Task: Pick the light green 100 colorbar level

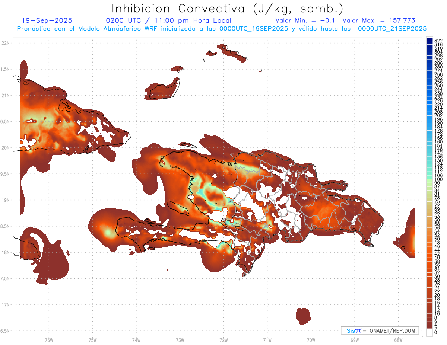Action: [429, 180]
